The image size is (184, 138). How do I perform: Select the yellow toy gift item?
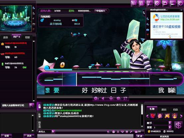click(167, 116)
